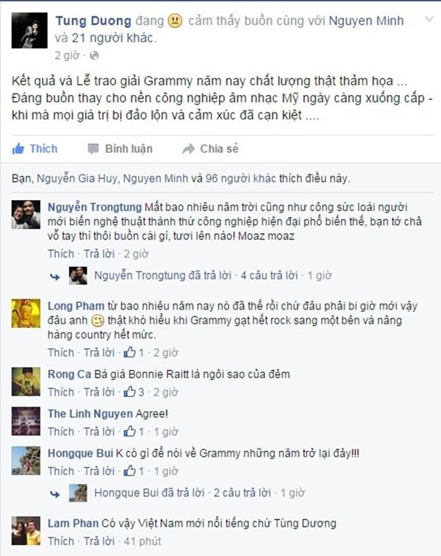Click the Bình luận speech bubble icon

[x=93, y=149]
